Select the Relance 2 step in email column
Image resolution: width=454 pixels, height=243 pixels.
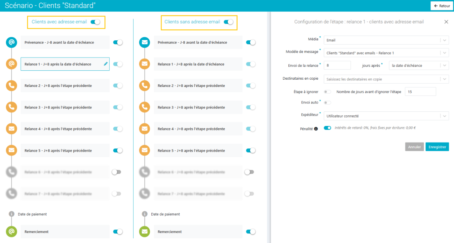click(x=65, y=86)
